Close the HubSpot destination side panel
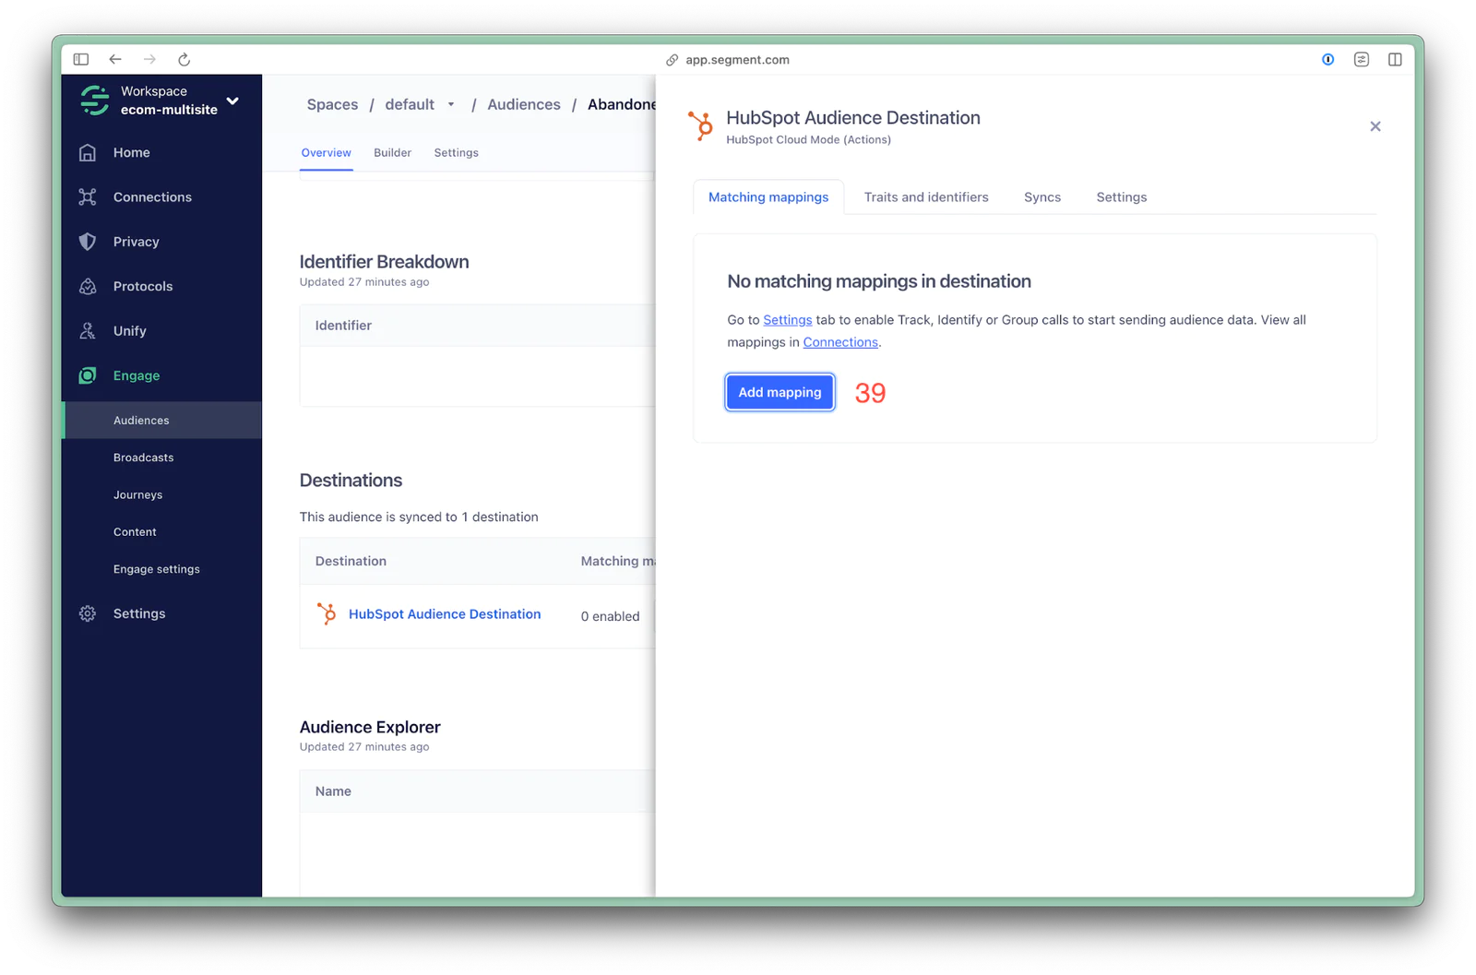The image size is (1476, 975). tap(1375, 126)
